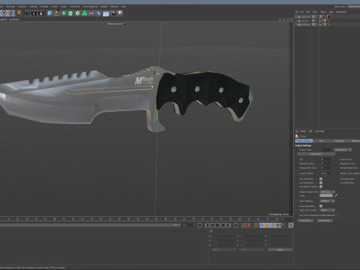Click the MoGraph Cloner gear icon
The height and width of the screenshot is (270, 360).
[78, 13]
